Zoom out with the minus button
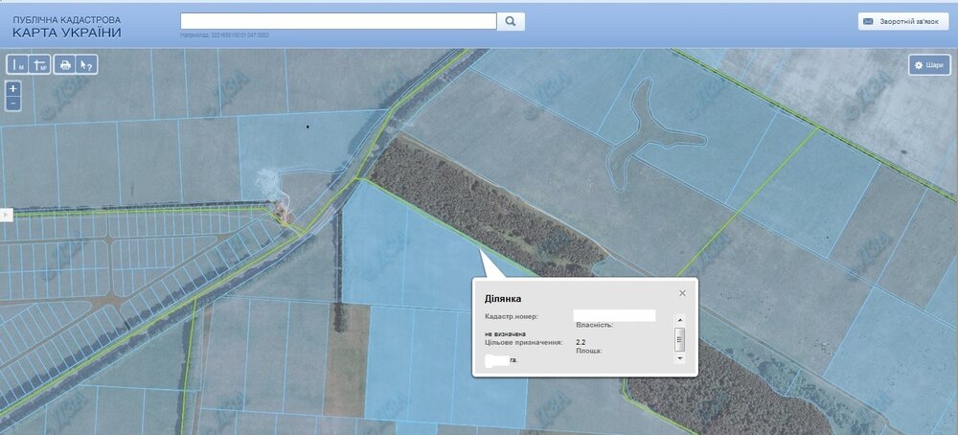Image resolution: width=958 pixels, height=435 pixels. tap(13, 103)
